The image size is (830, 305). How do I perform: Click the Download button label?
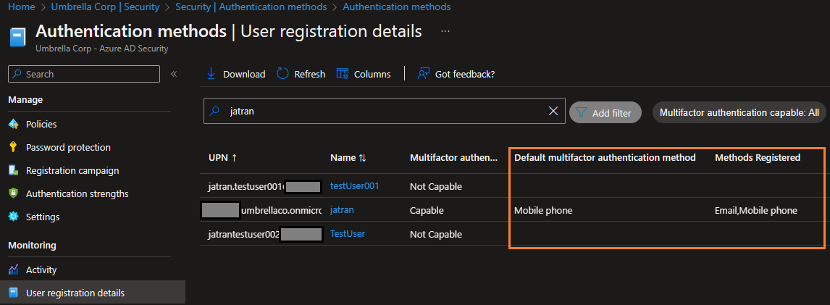pyautogui.click(x=244, y=74)
